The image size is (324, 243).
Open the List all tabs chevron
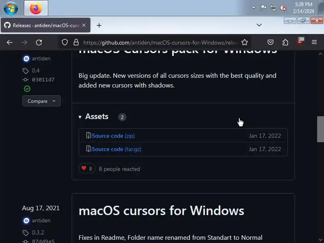[x=259, y=25]
